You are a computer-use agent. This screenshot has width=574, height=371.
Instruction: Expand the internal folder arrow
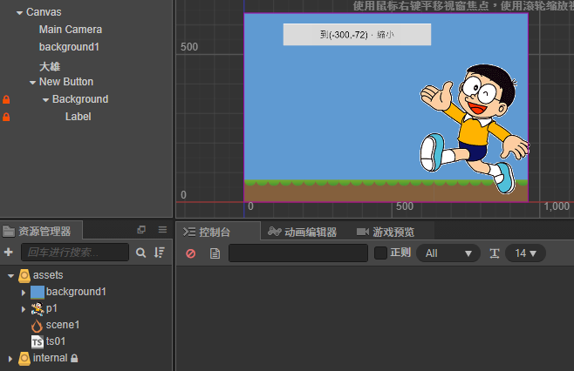click(10, 359)
